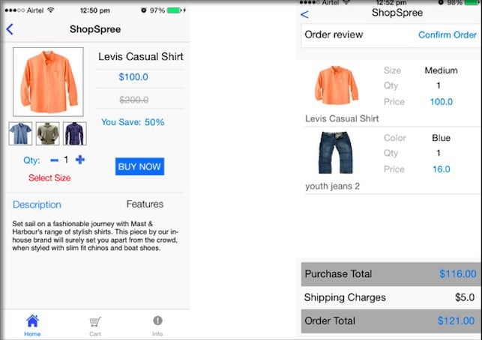Click Confirm Order link
This screenshot has width=482, height=340.
pos(448,35)
